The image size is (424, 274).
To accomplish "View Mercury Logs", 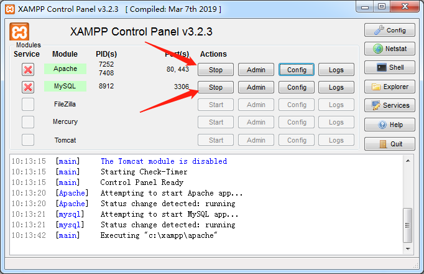I will (336, 123).
